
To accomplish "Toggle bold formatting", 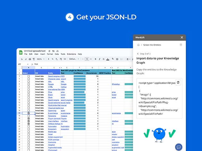I will 96,59.
